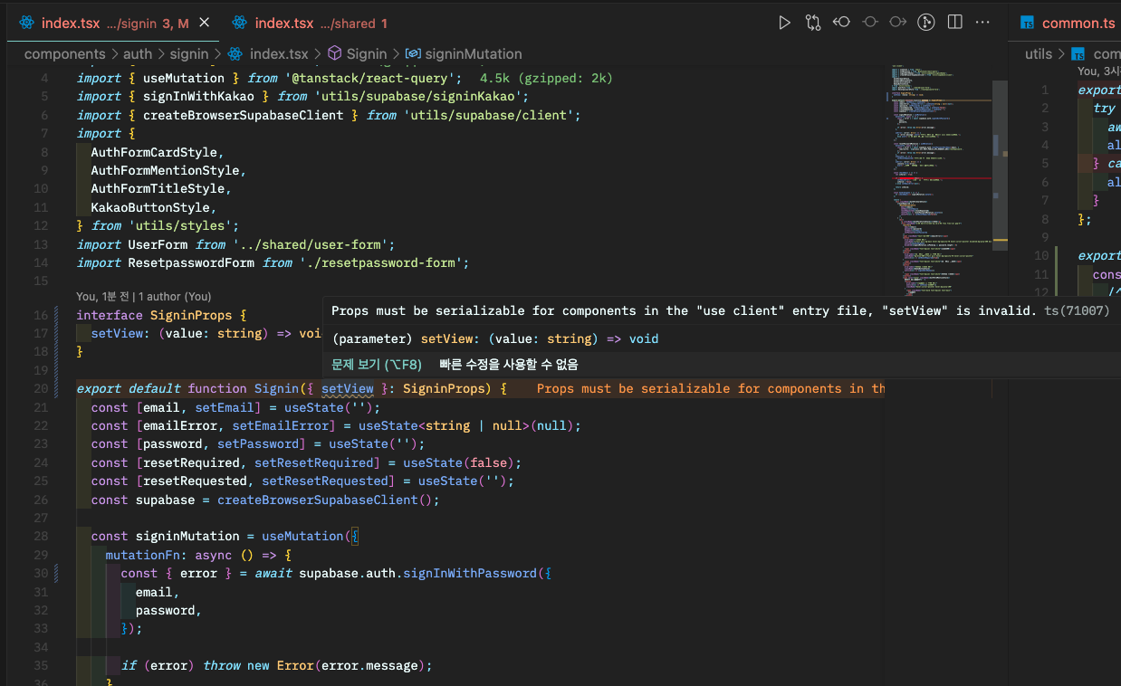
Task: Click the minimap code overview
Action: coord(942,181)
